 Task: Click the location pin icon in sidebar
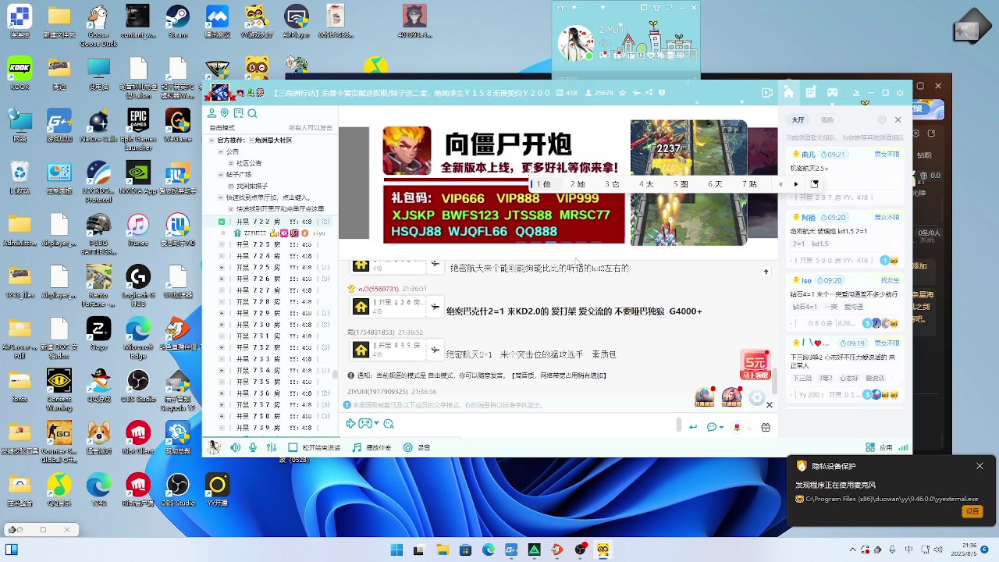[x=225, y=113]
